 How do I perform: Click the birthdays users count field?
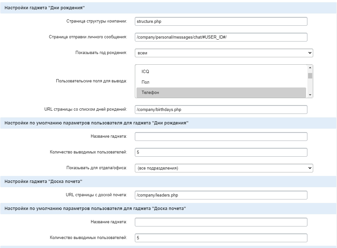221,152
